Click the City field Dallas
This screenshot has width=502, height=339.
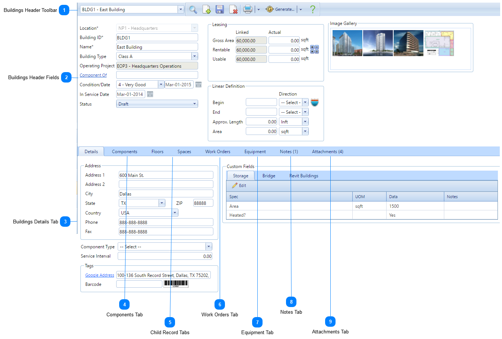(x=166, y=194)
